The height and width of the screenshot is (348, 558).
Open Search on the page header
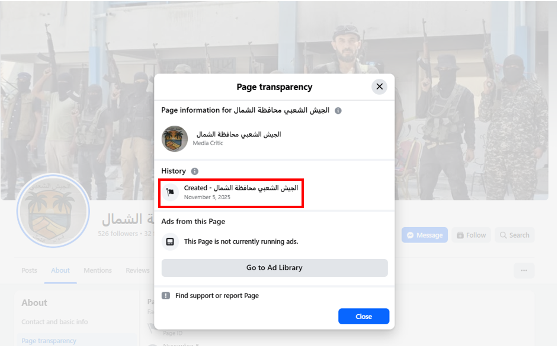pyautogui.click(x=514, y=235)
